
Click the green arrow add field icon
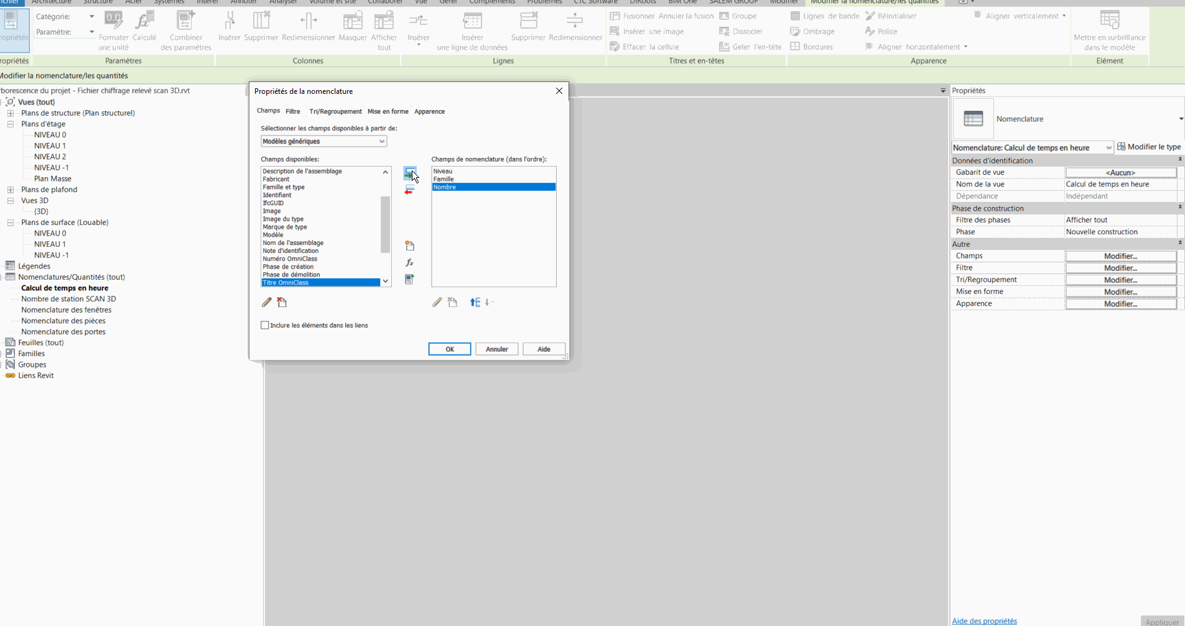[x=409, y=172]
